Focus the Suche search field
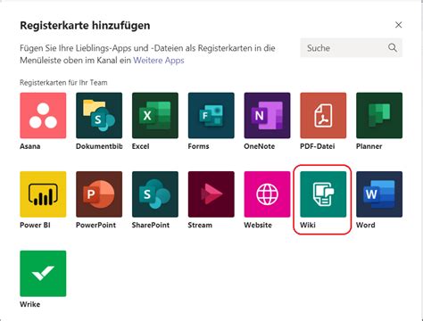423x321 pixels. tap(351, 47)
